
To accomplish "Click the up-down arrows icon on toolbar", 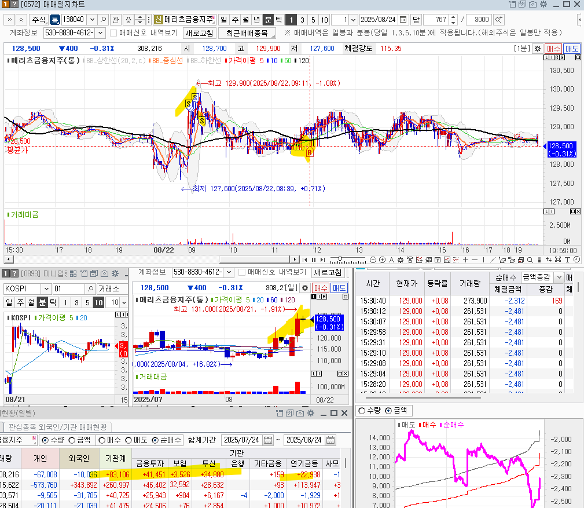I will (x=549, y=260).
